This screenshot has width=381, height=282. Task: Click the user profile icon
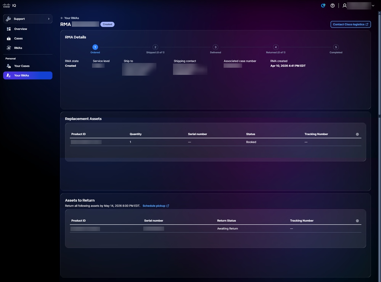tap(344, 5)
